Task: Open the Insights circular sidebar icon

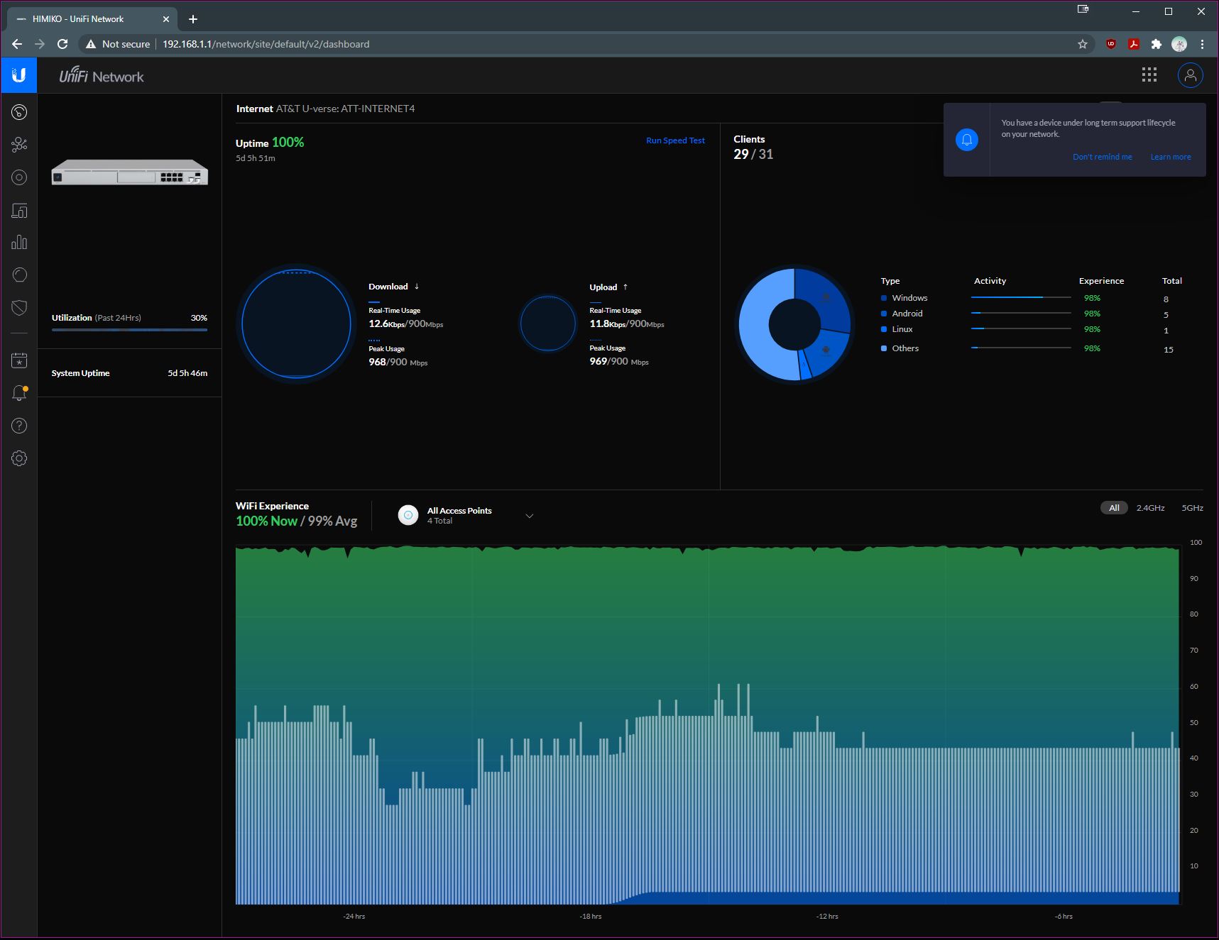Action: (x=19, y=275)
